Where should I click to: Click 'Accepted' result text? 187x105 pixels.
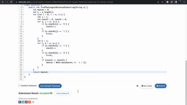(44, 93)
